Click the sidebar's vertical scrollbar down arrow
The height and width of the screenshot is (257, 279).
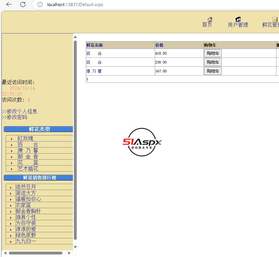75,247
